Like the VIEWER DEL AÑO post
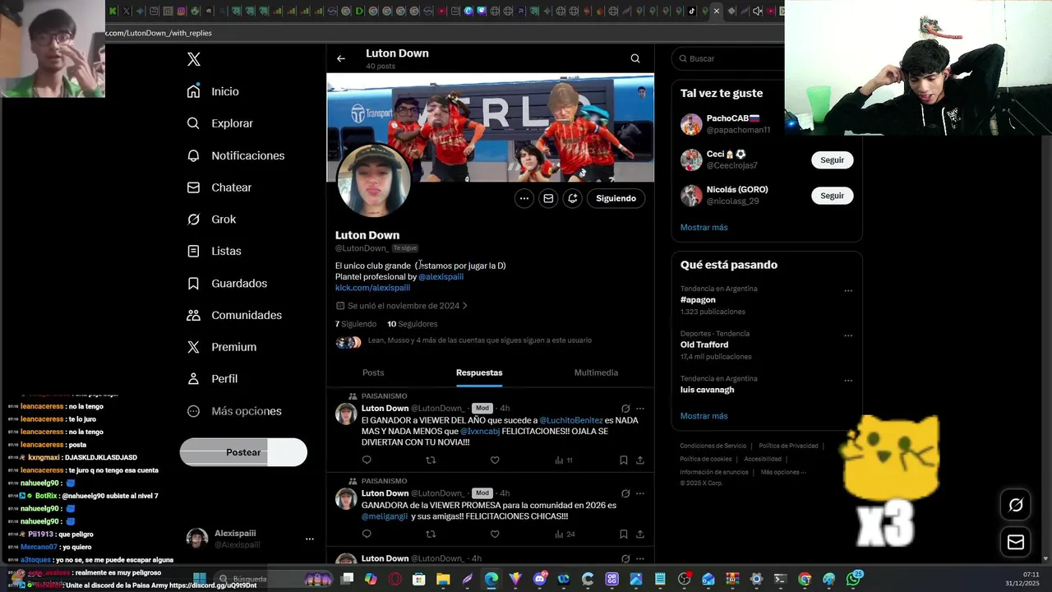The image size is (1052, 592). [495, 460]
